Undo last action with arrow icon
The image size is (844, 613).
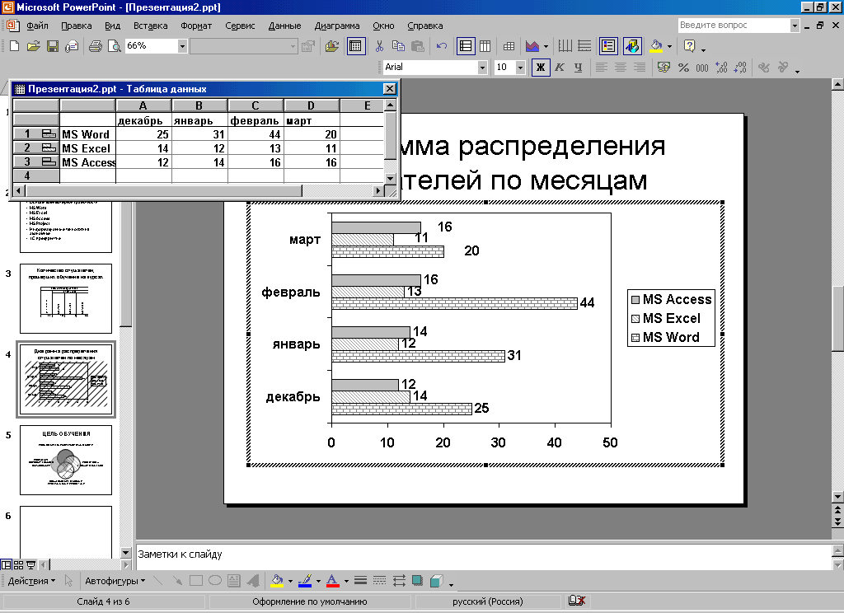[x=442, y=46]
